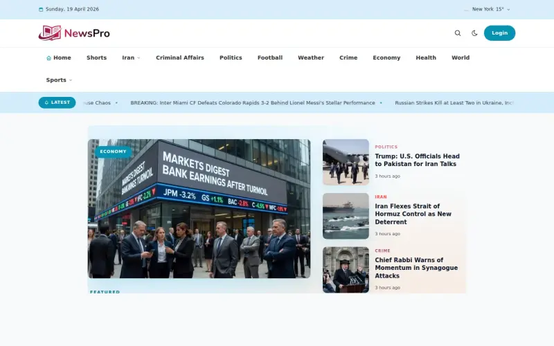The height and width of the screenshot is (346, 554).
Task: Navigate to the Weather page
Action: [311, 57]
